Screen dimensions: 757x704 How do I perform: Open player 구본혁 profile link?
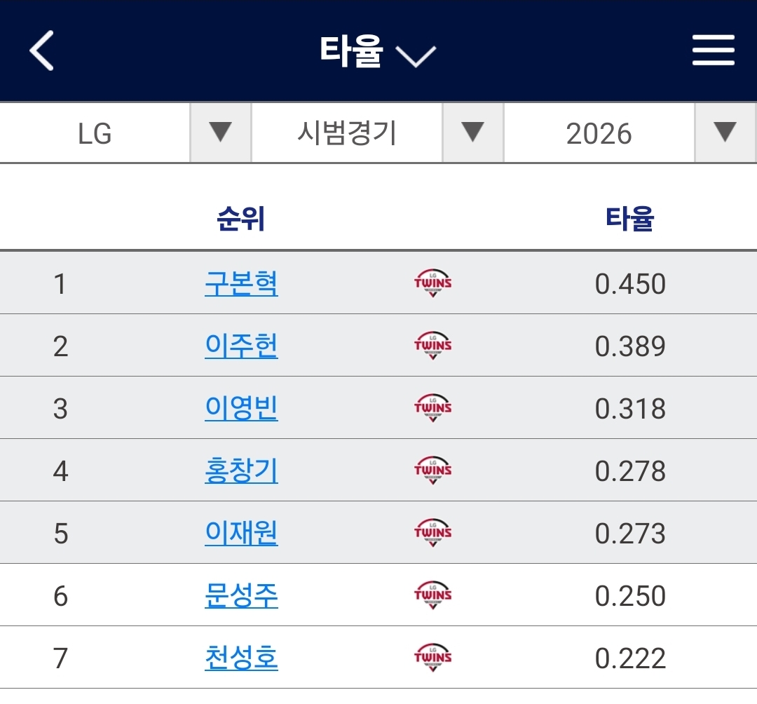tap(241, 283)
